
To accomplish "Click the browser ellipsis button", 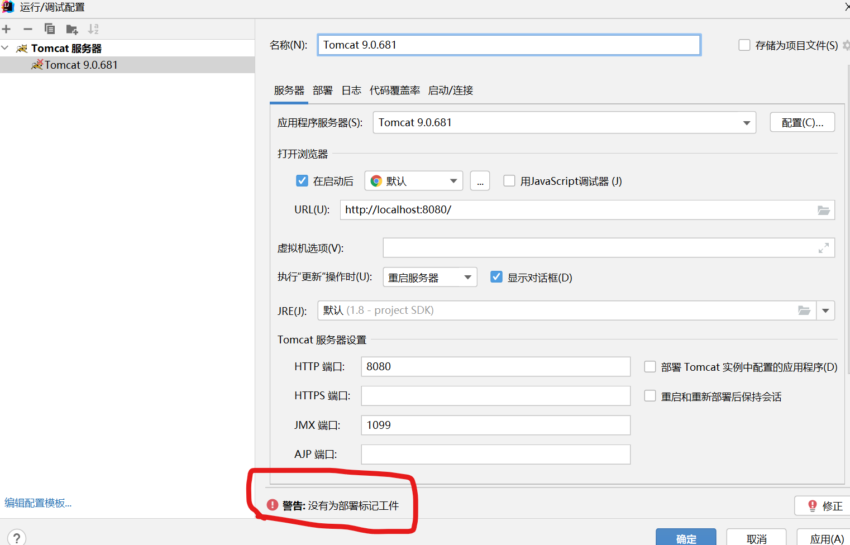I will click(x=480, y=181).
